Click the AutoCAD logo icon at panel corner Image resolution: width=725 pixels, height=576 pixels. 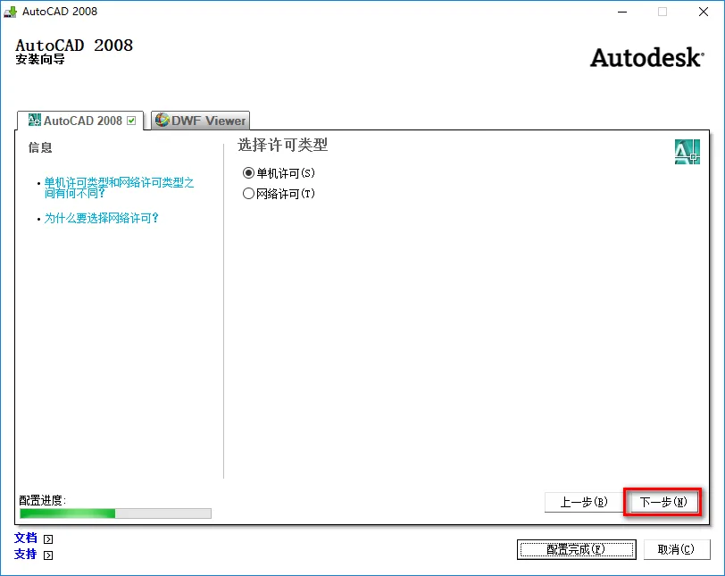click(x=687, y=152)
